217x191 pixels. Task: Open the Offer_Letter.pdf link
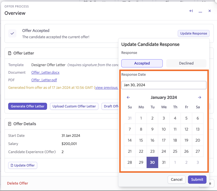(x=44, y=80)
